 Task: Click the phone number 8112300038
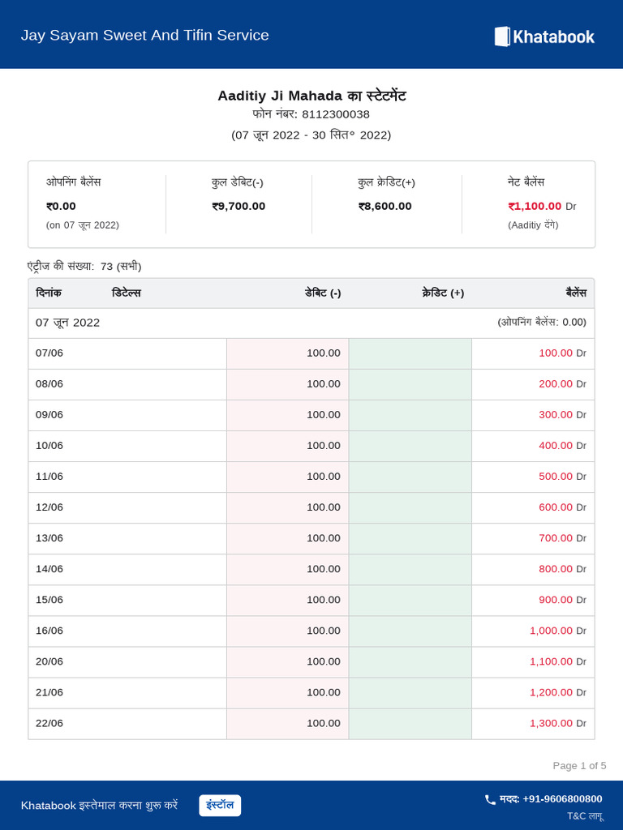(335, 114)
